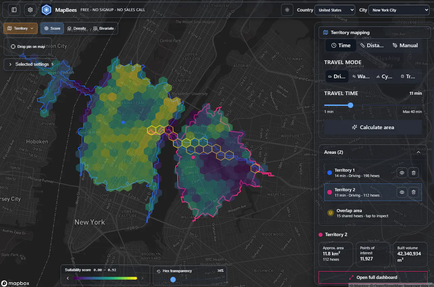The height and width of the screenshot is (287, 434).
Task: Click the MapBees hexagon logo
Action: pyautogui.click(x=46, y=10)
